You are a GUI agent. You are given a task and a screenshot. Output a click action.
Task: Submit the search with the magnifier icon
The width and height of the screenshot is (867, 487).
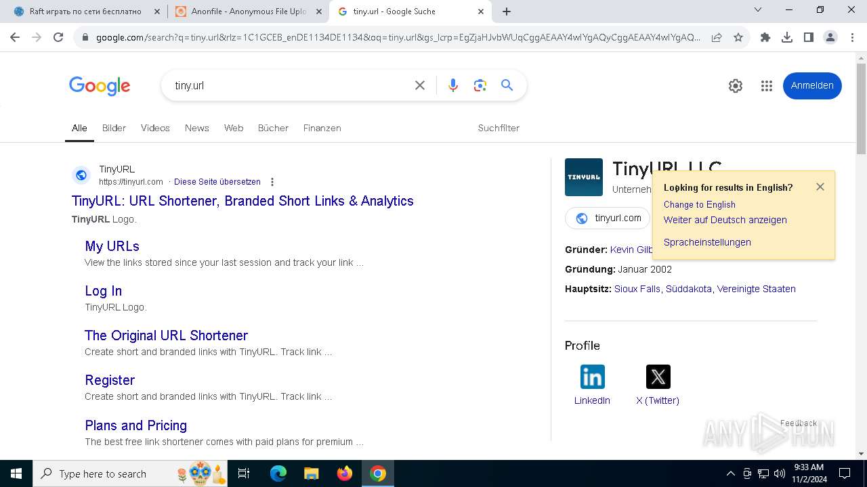pyautogui.click(x=507, y=85)
